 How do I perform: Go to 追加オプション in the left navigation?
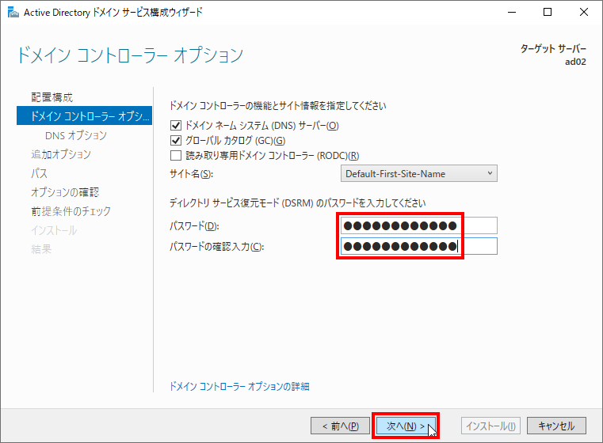(61, 154)
